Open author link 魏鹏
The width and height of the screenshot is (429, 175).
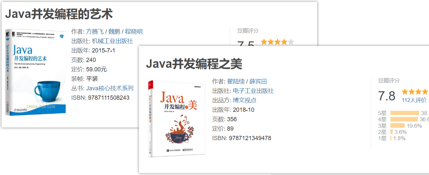(114, 32)
